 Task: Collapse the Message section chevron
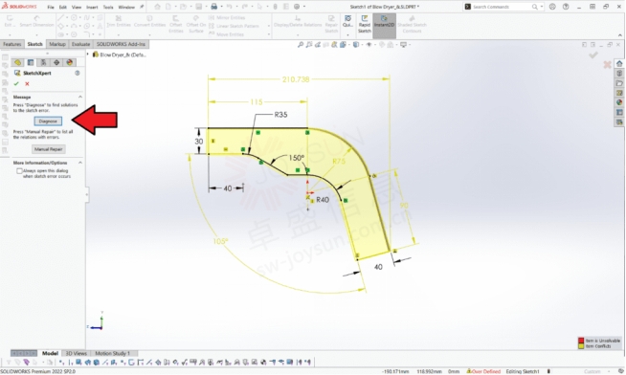point(79,97)
